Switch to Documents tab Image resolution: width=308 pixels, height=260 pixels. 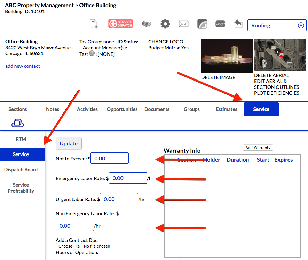tap(157, 109)
